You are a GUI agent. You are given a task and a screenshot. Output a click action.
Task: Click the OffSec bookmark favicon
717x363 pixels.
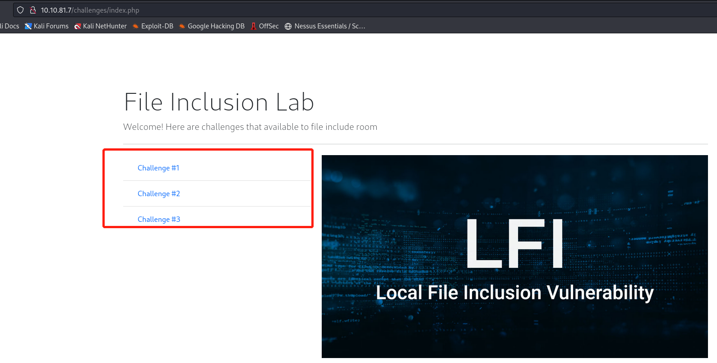(x=254, y=26)
